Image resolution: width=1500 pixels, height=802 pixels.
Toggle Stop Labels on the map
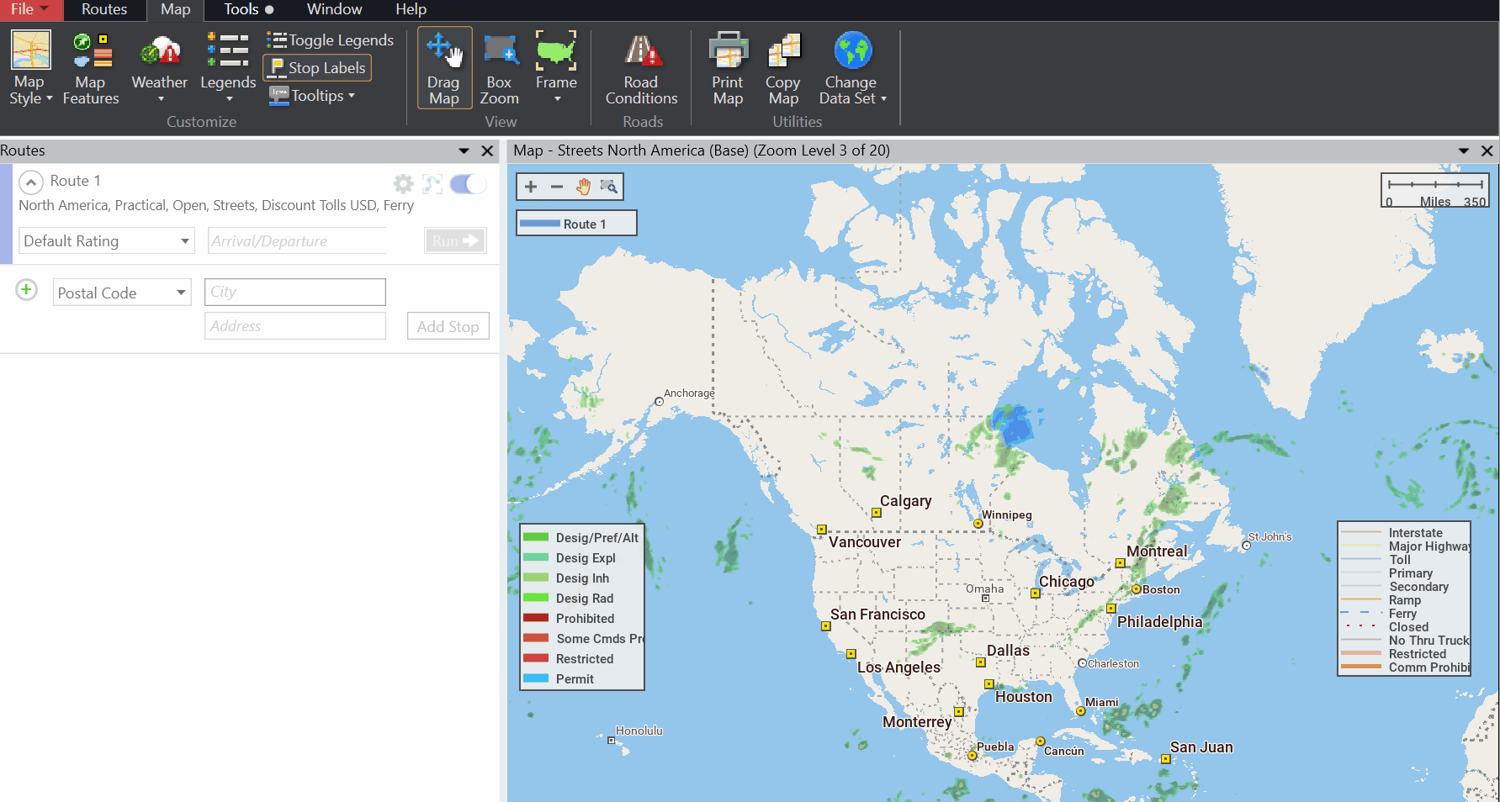point(317,68)
